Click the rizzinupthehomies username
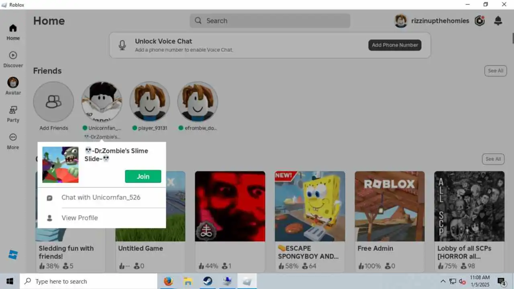 point(440,21)
